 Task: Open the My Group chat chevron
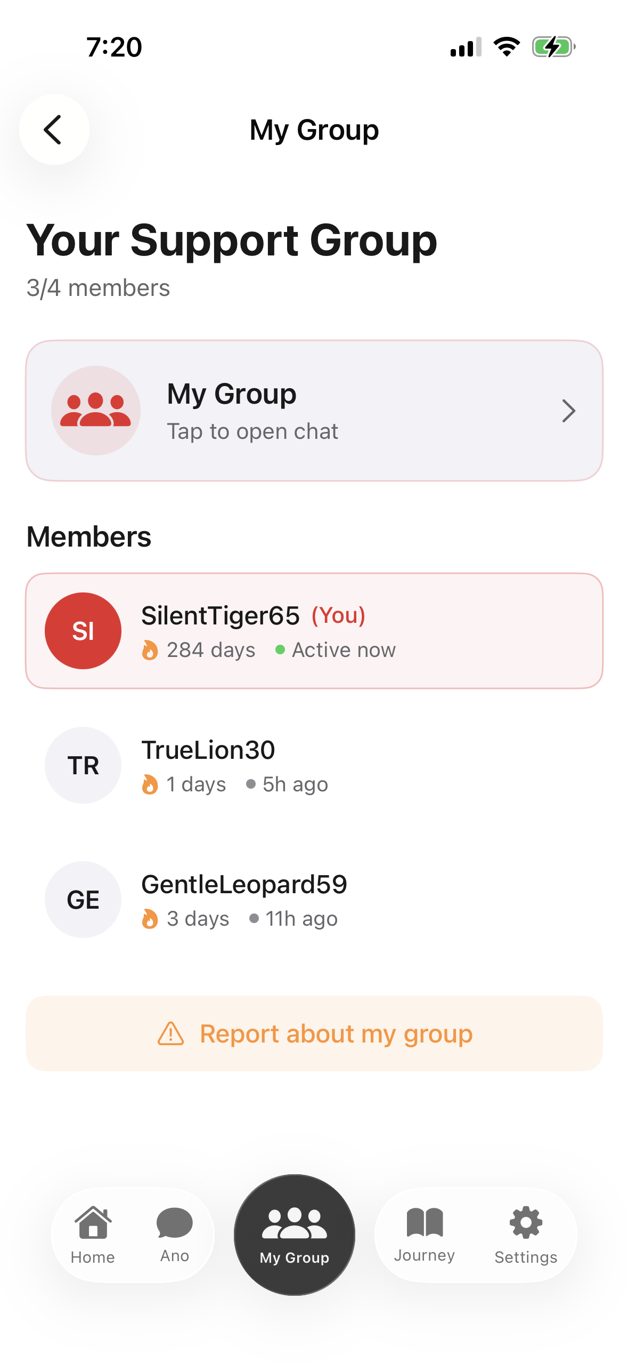tap(568, 411)
